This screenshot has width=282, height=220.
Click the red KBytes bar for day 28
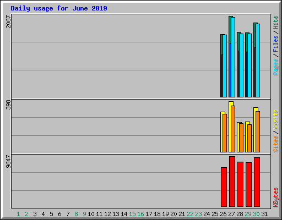(x=240, y=184)
